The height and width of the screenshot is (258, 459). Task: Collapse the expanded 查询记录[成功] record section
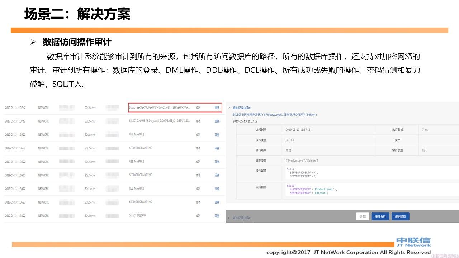[229, 107]
